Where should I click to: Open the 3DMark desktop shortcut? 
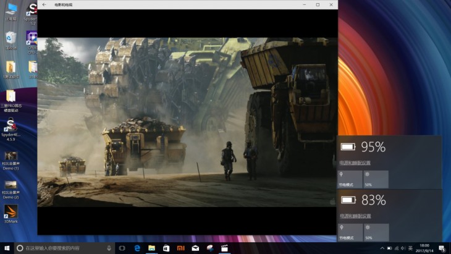pyautogui.click(x=11, y=211)
